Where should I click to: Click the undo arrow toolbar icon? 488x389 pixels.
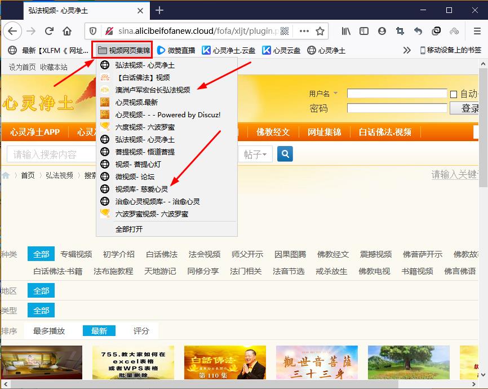pyautogui.click(x=418, y=31)
